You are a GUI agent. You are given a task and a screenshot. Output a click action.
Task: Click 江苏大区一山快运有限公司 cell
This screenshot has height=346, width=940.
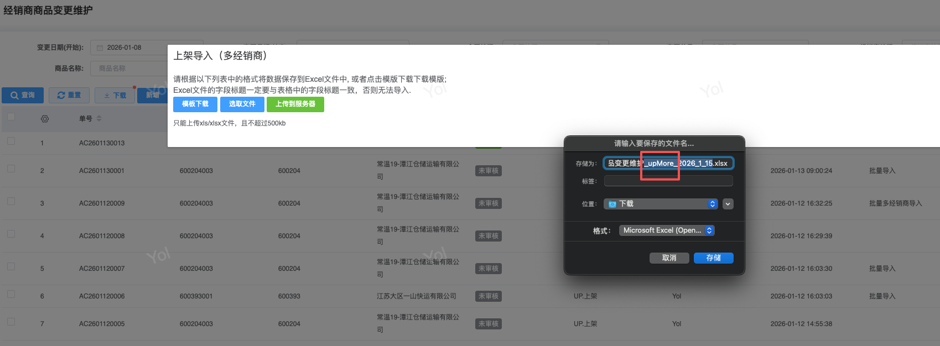(417, 296)
